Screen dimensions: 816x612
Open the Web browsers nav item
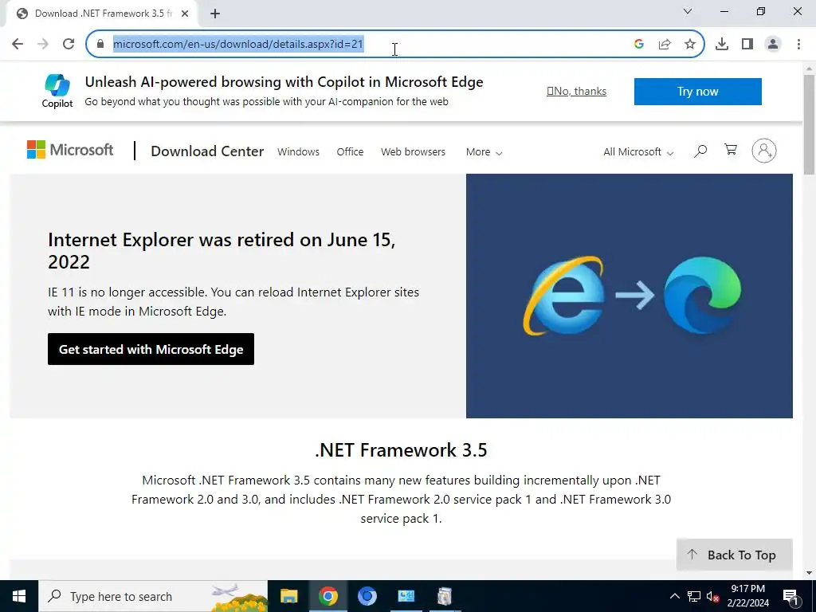coord(413,151)
